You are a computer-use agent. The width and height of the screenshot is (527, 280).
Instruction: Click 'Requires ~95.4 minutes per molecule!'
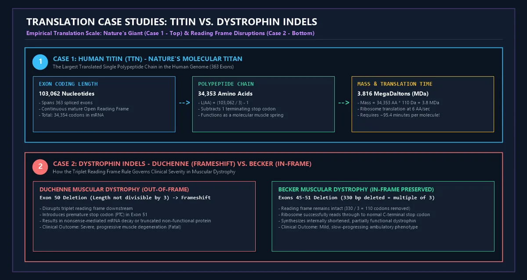tap(398, 115)
